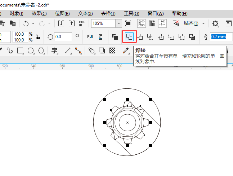Click the Redo arrow icon

coord(42,23)
